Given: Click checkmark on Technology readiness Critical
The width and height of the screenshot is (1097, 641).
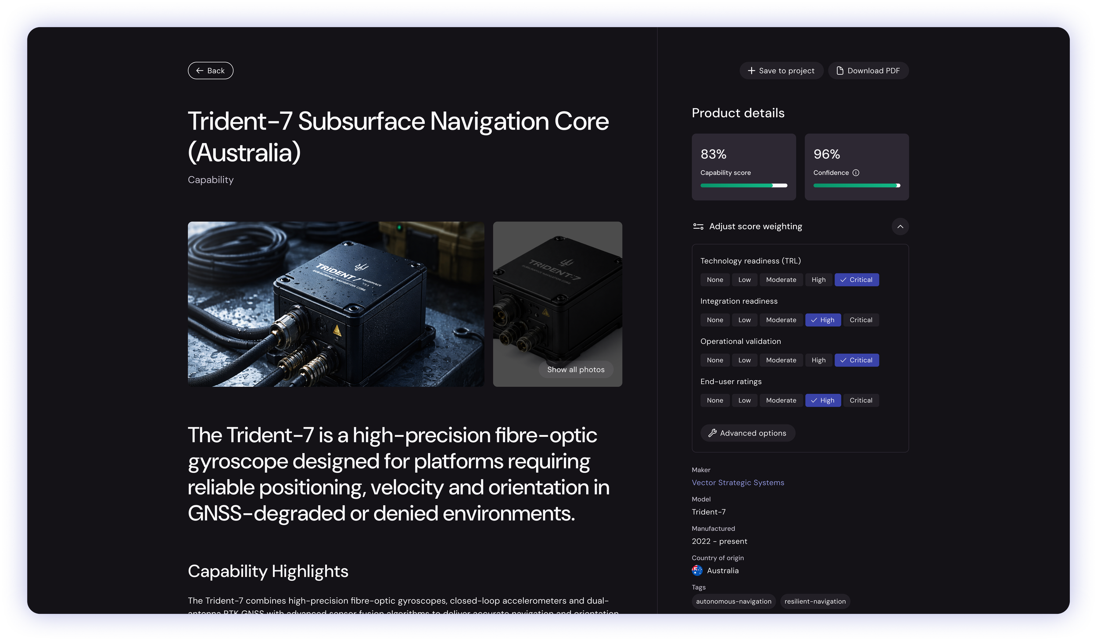Looking at the screenshot, I should click(x=843, y=280).
